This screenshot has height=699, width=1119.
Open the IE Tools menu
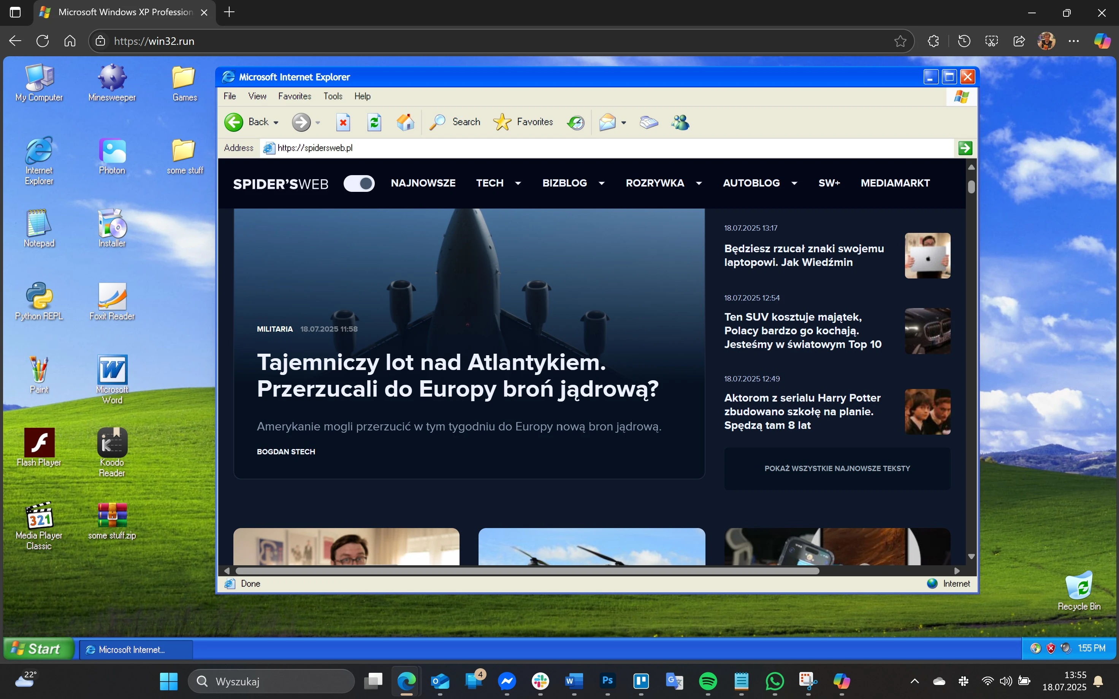(333, 96)
